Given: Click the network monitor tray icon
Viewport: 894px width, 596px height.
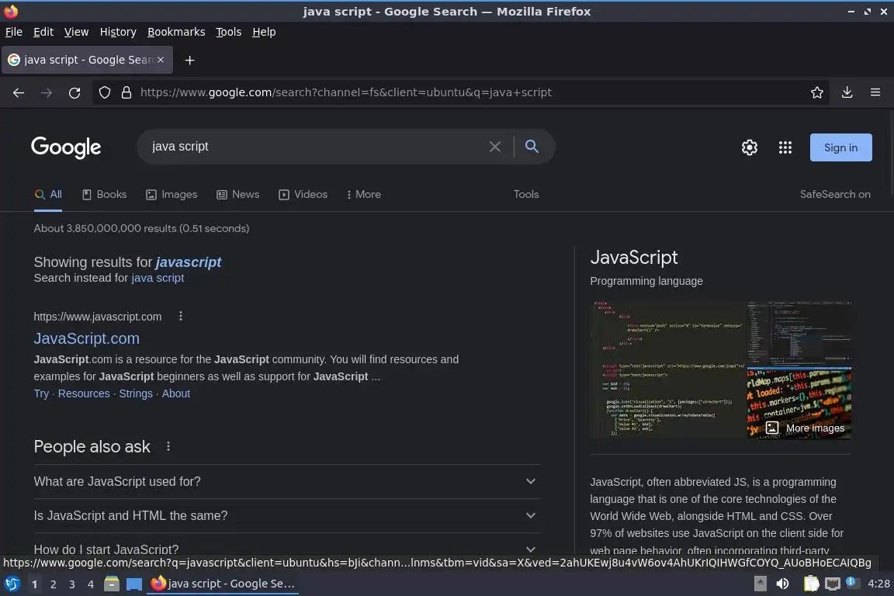Looking at the screenshot, I should click(833, 584).
